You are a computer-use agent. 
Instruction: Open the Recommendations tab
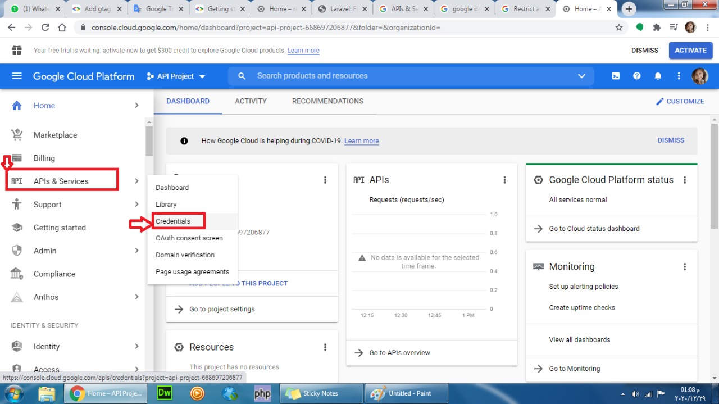point(327,101)
